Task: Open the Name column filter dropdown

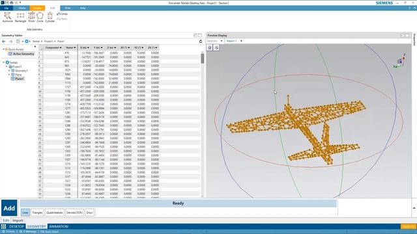Action: pyautogui.click(x=75, y=47)
